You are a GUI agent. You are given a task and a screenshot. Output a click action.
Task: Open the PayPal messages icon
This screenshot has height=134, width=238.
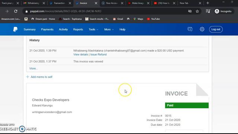click(x=190, y=29)
